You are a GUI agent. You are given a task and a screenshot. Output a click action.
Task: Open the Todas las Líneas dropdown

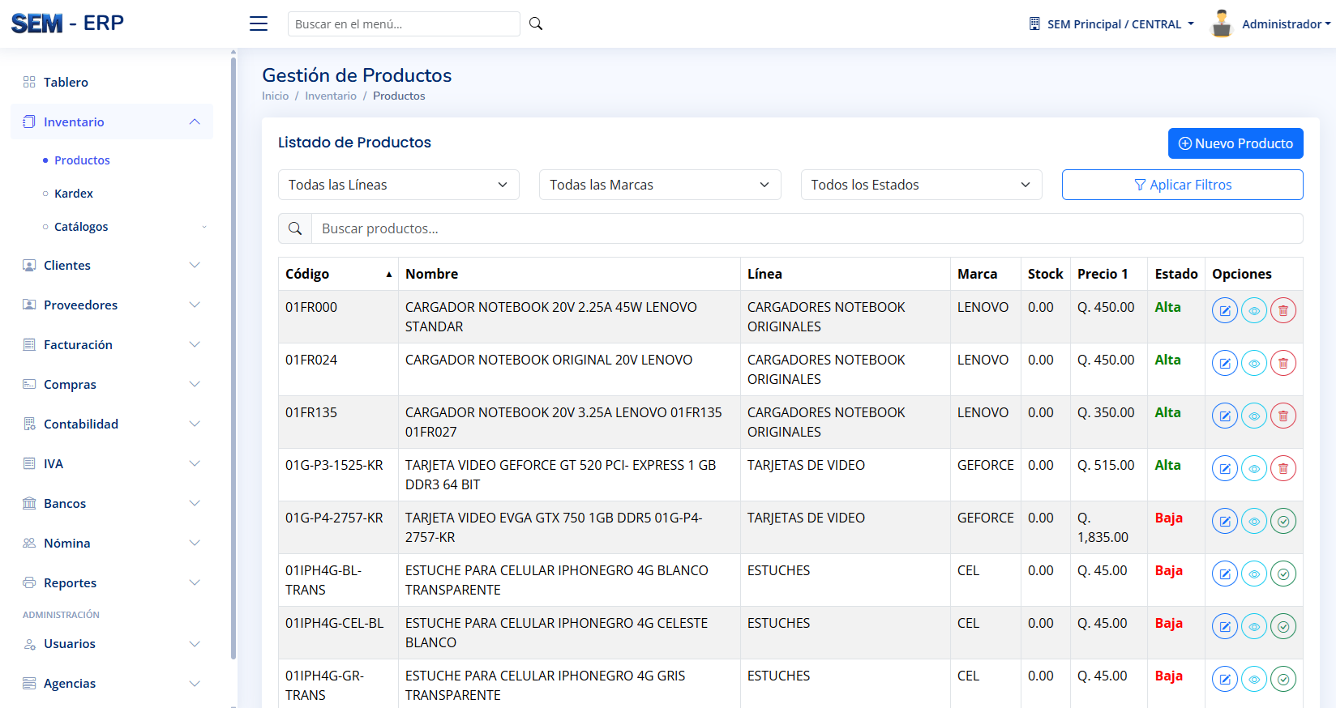(398, 185)
